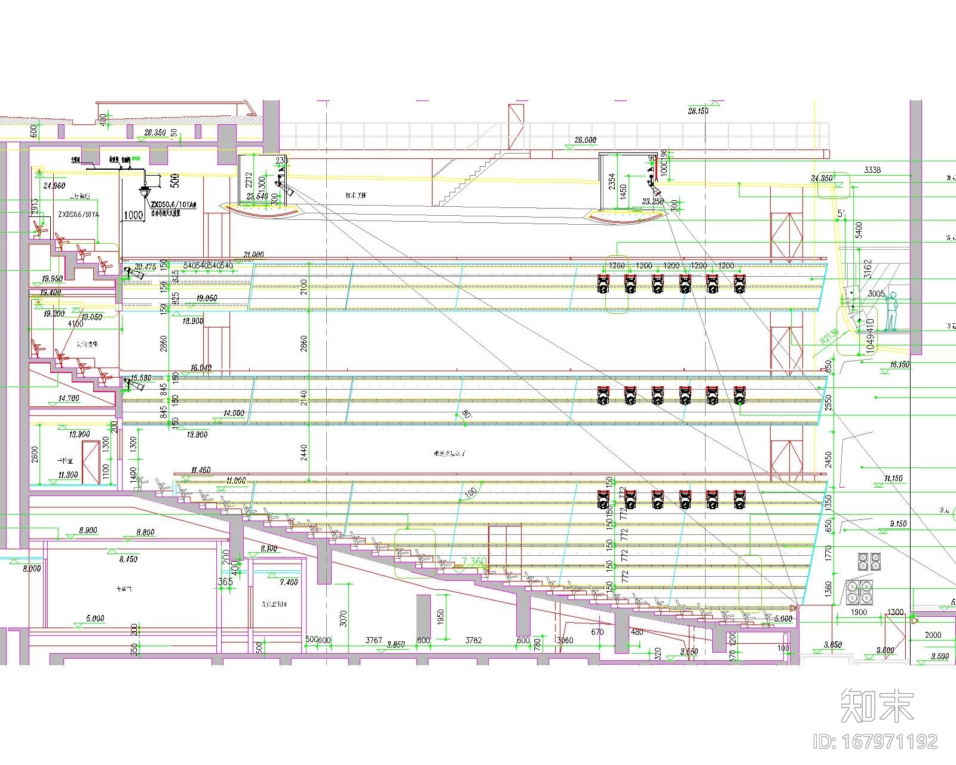Image resolution: width=956 pixels, height=765 pixels.
Task: Select the 3782 horizontal dimension
Action: pyautogui.click(x=473, y=640)
